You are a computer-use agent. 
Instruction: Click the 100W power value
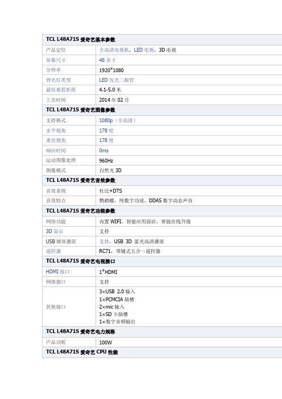pyautogui.click(x=106, y=343)
